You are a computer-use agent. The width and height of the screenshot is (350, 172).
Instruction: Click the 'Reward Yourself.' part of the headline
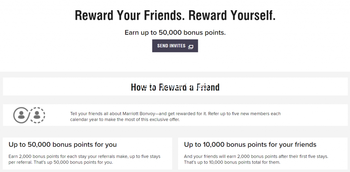tap(232, 15)
